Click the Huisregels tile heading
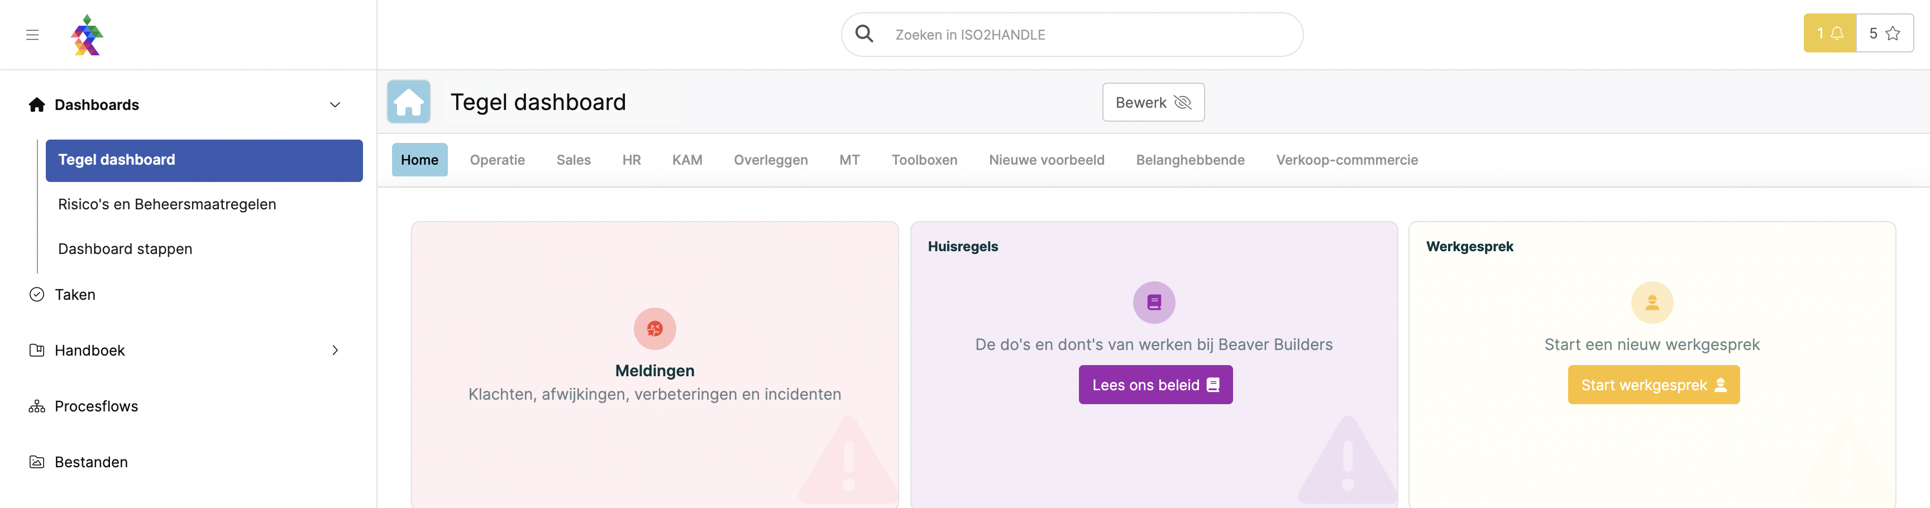The image size is (1930, 508). (x=962, y=247)
